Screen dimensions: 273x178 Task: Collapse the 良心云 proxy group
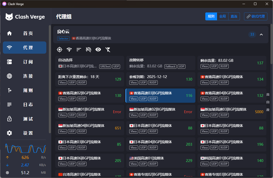[261, 35]
